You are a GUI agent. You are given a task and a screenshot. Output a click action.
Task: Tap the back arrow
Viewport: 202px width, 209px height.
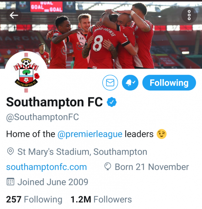pos(14,15)
